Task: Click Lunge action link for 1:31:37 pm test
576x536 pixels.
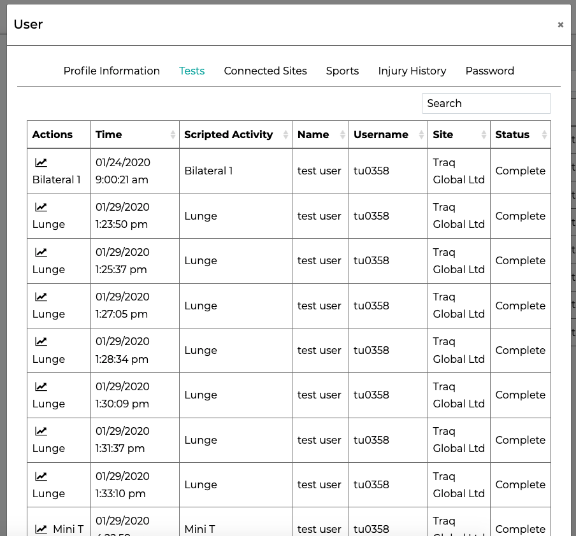Action: click(x=48, y=449)
